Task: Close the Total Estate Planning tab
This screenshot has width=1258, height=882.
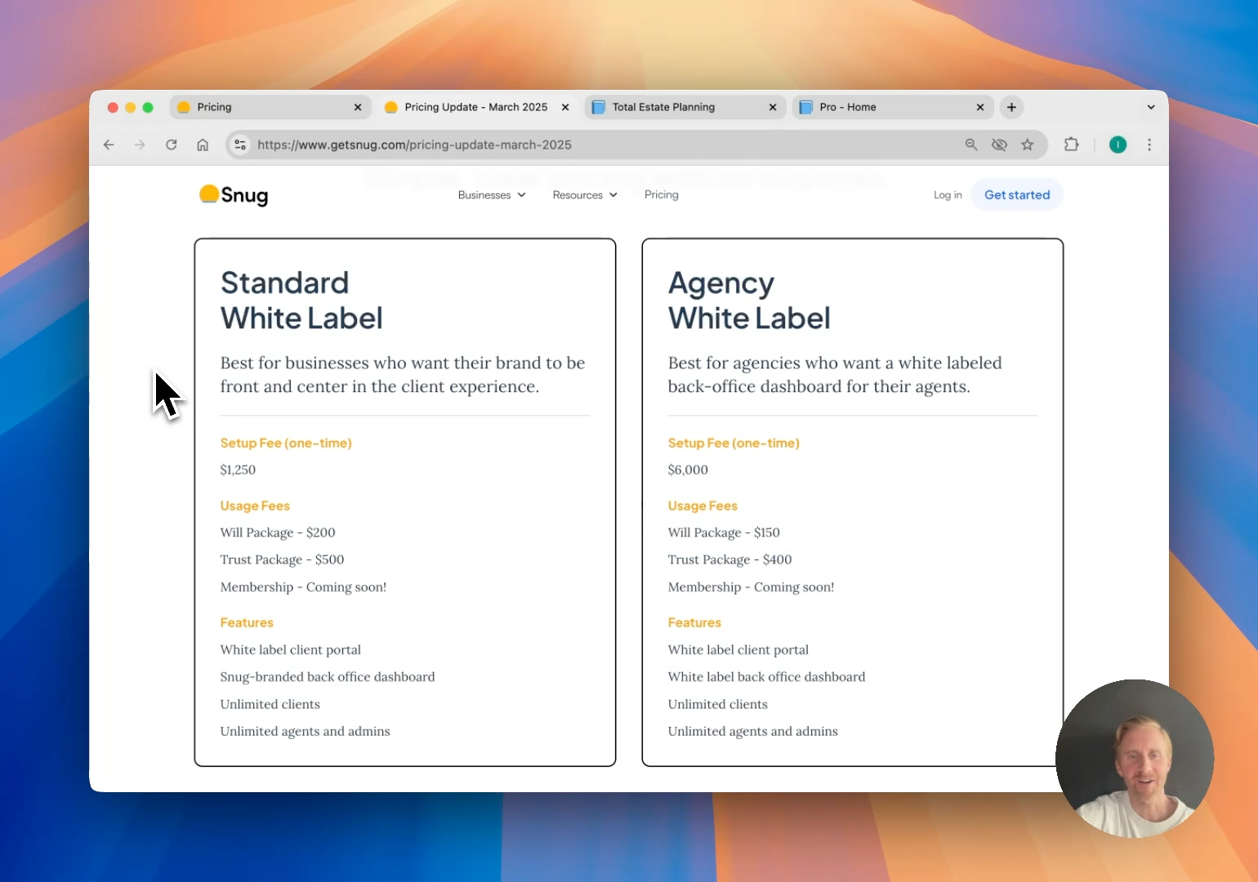Action: pyautogui.click(x=773, y=107)
